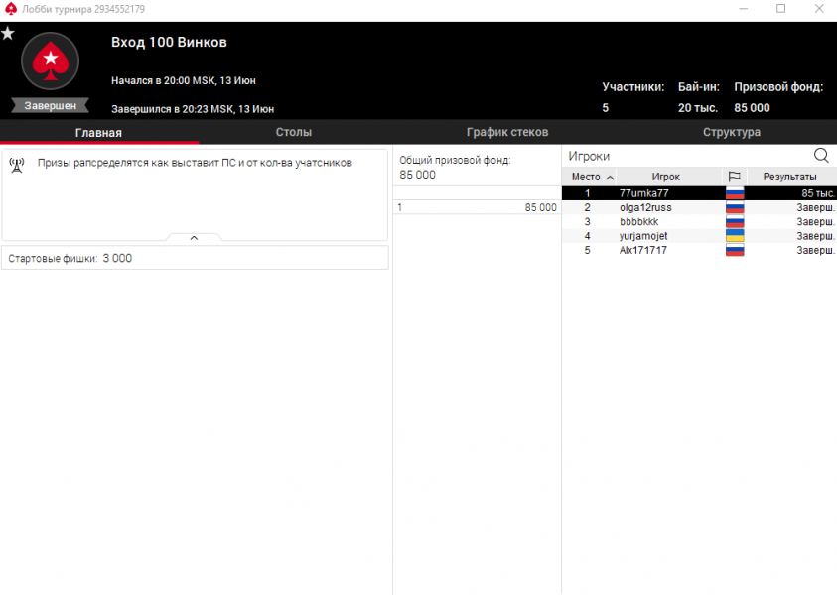This screenshot has height=595, width=837.
Task: Select player Alx171717 row
Action: [x=643, y=251]
